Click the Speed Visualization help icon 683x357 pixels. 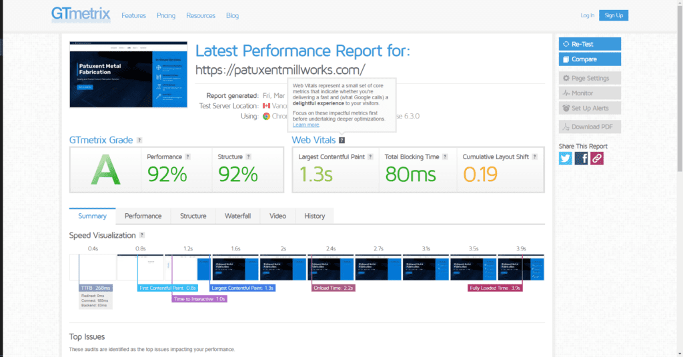[x=141, y=235]
